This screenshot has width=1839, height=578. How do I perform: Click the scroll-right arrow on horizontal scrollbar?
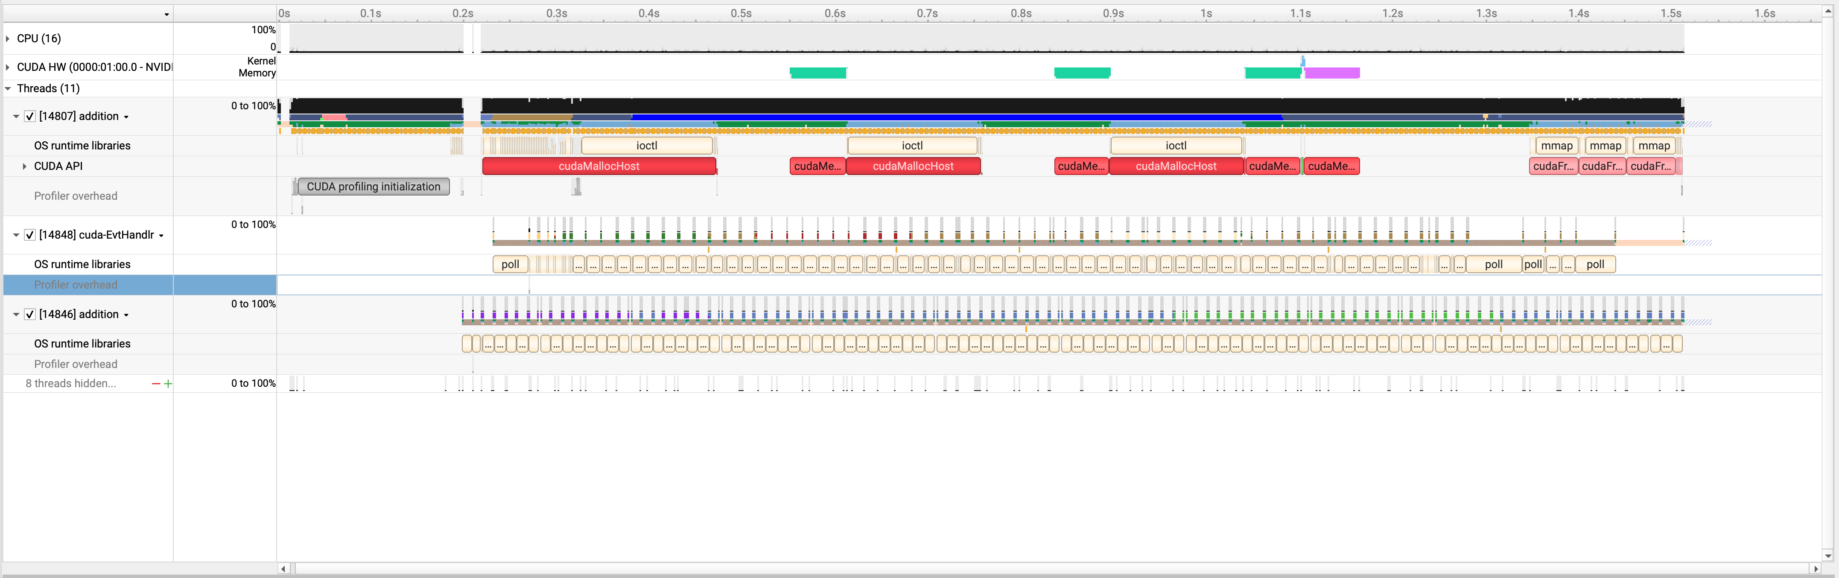click(x=1816, y=569)
